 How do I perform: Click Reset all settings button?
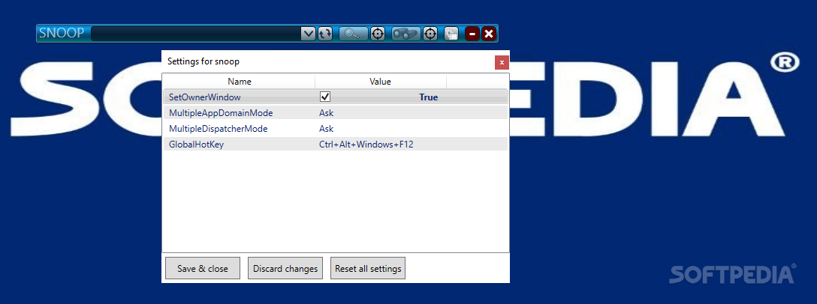368,268
